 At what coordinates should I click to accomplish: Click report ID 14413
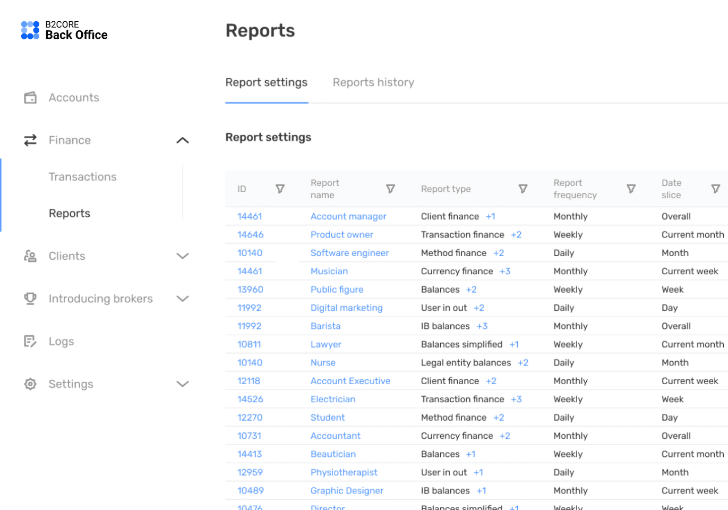pos(250,454)
